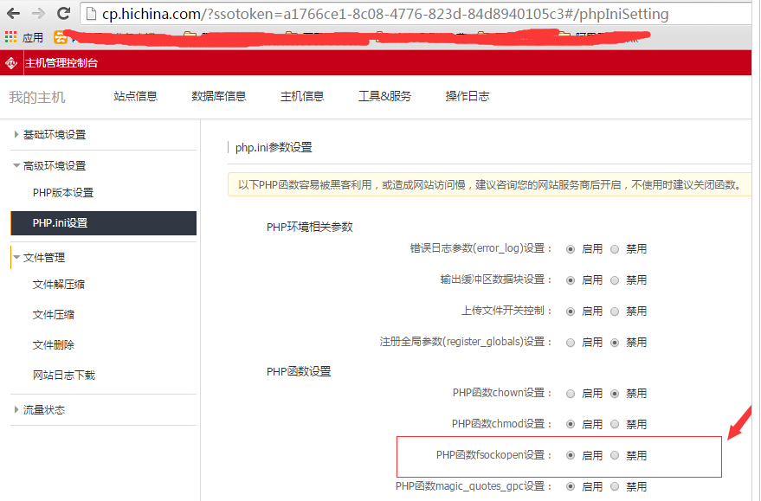Collapse 文件管理 section
The image size is (761, 501).
(43, 258)
